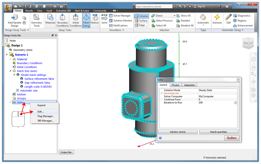Open Geometry Tools
Screen dimensions: 261x164
point(37,20)
